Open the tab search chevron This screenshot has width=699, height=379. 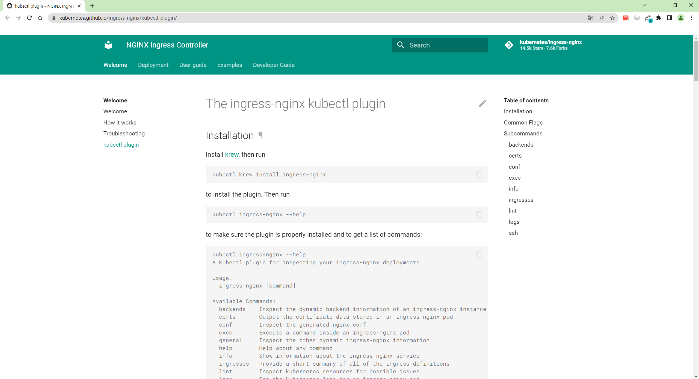644,5
